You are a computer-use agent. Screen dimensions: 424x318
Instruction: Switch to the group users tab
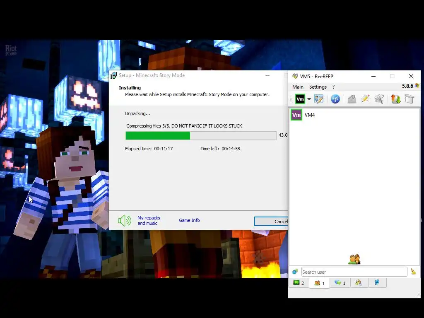pos(359,283)
